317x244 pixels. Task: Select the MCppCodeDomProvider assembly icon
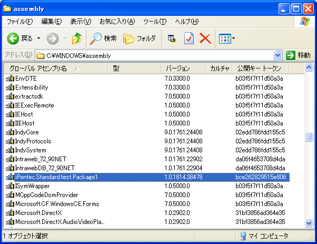(x=10, y=195)
